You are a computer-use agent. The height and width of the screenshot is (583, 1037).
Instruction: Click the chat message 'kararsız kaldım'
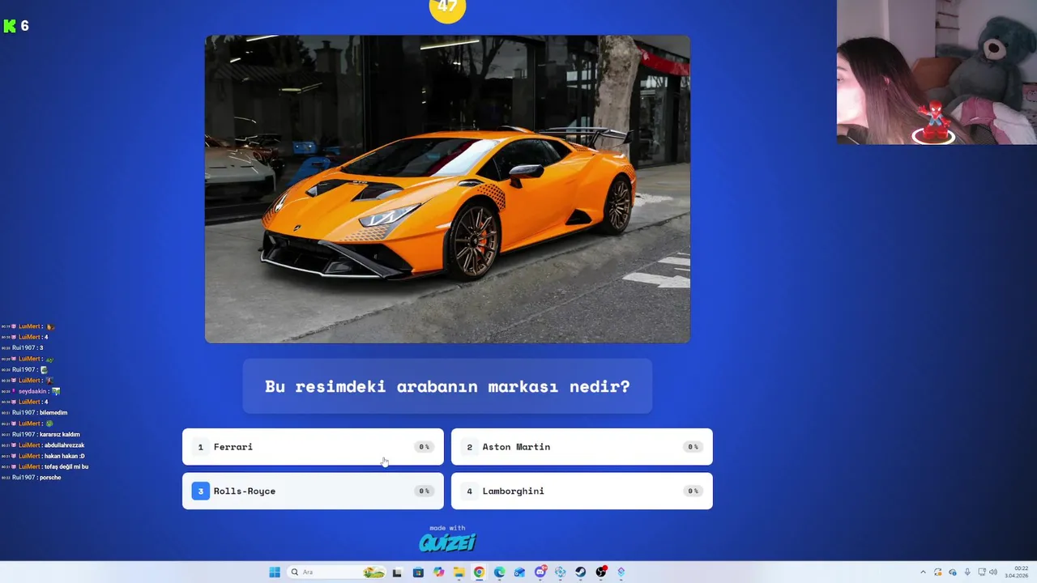point(60,435)
